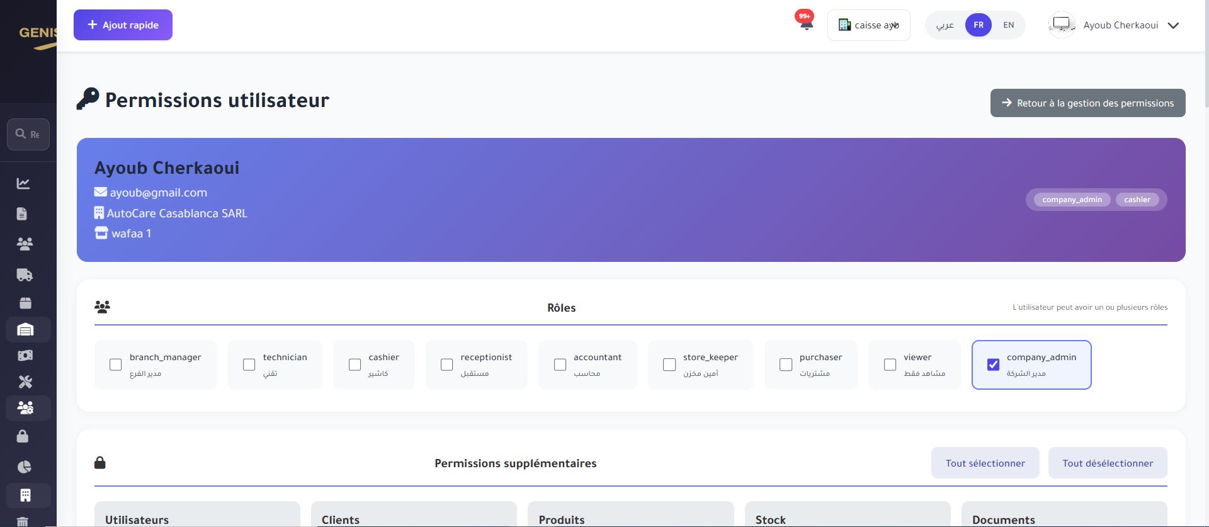The image size is (1209, 527).
Task: Click Retour à la gestion des permissions
Action: click(1087, 103)
